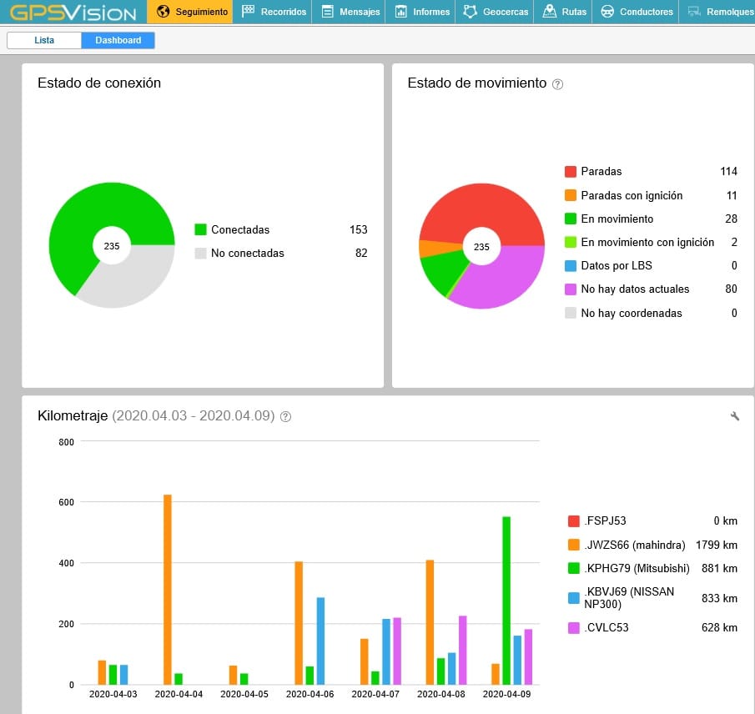Click the Rutas map icon
Screen dimensions: 755x714
pos(550,12)
